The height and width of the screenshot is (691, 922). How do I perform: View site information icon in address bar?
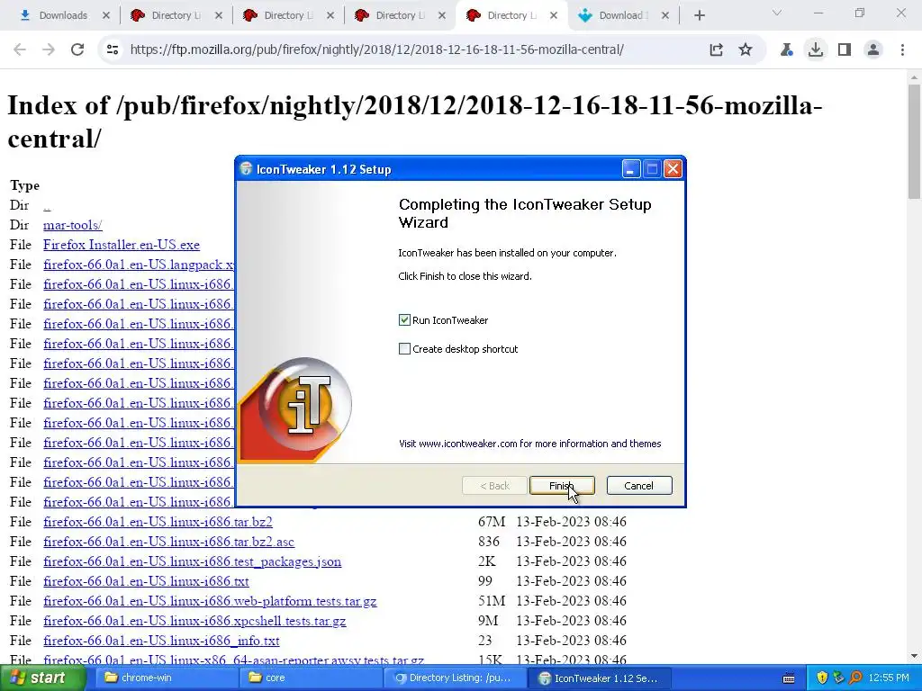(x=113, y=49)
